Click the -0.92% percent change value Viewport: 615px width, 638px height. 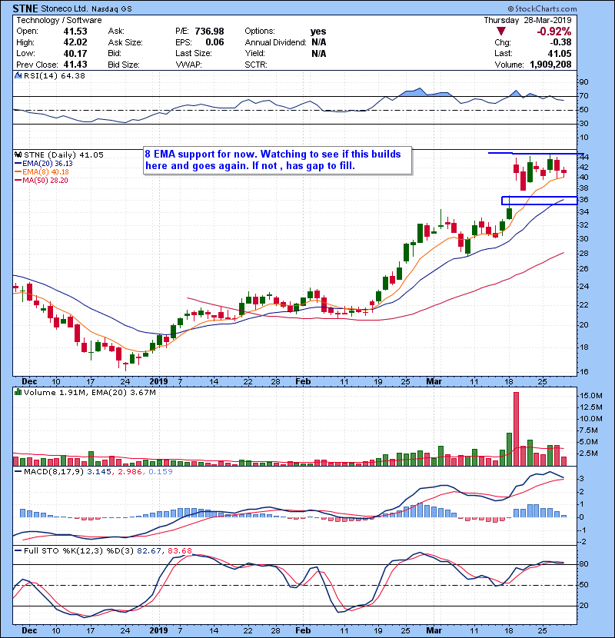tap(554, 32)
